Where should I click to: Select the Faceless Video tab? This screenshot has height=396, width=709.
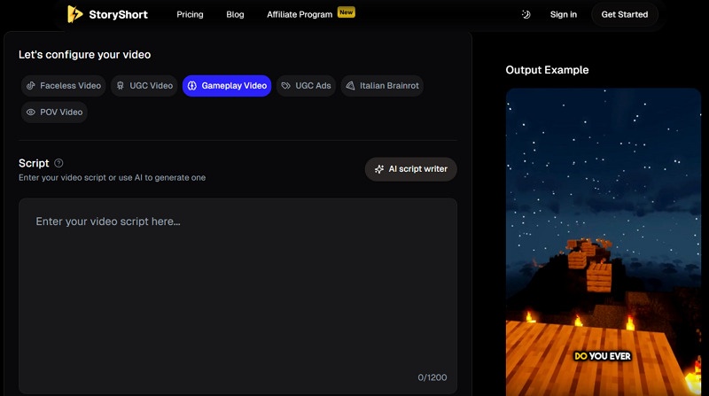point(63,85)
